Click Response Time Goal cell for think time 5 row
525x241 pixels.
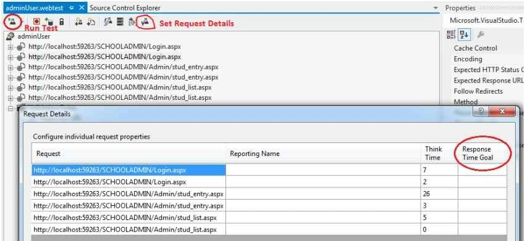pyautogui.click(x=482, y=218)
